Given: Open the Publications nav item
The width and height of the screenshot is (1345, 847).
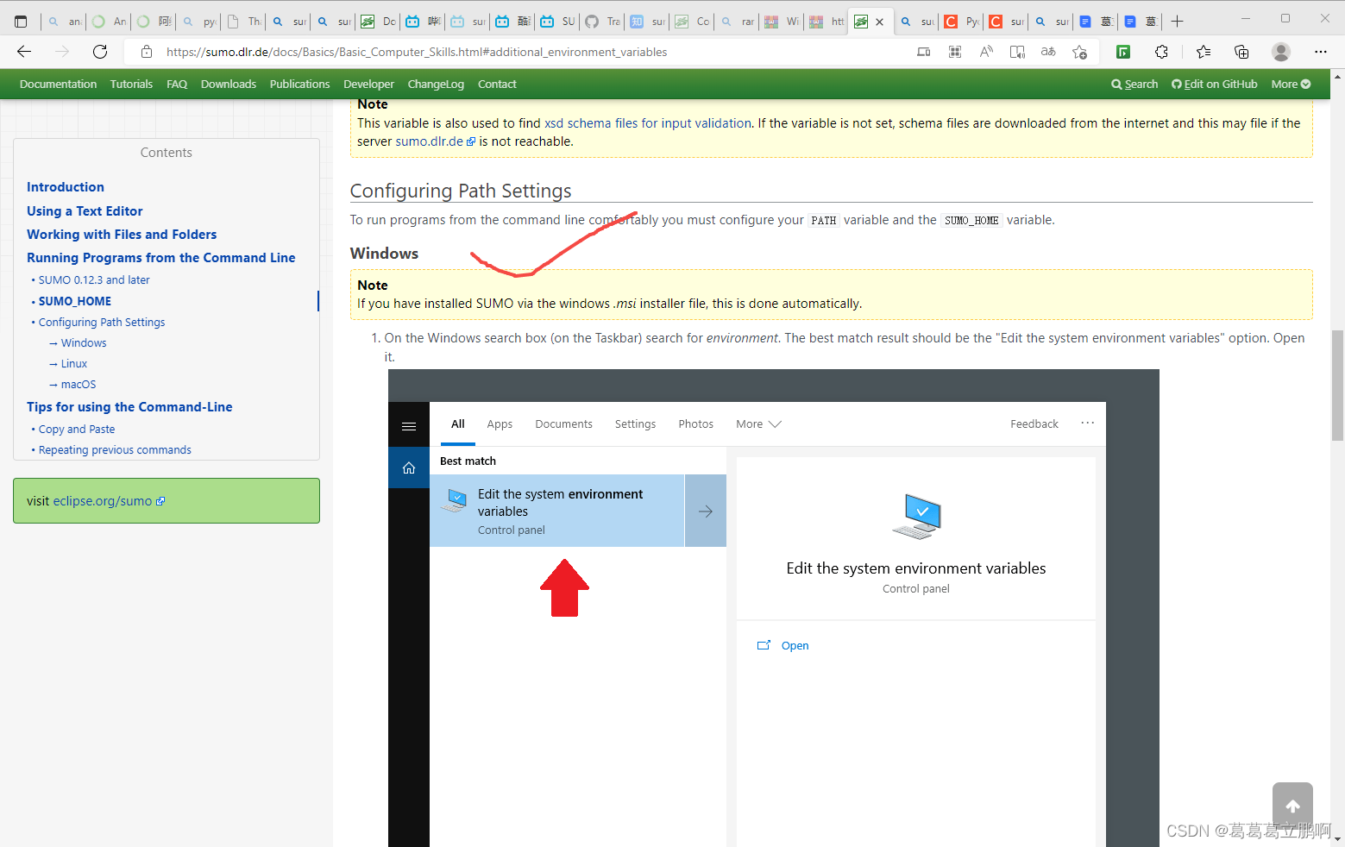Looking at the screenshot, I should (x=299, y=84).
